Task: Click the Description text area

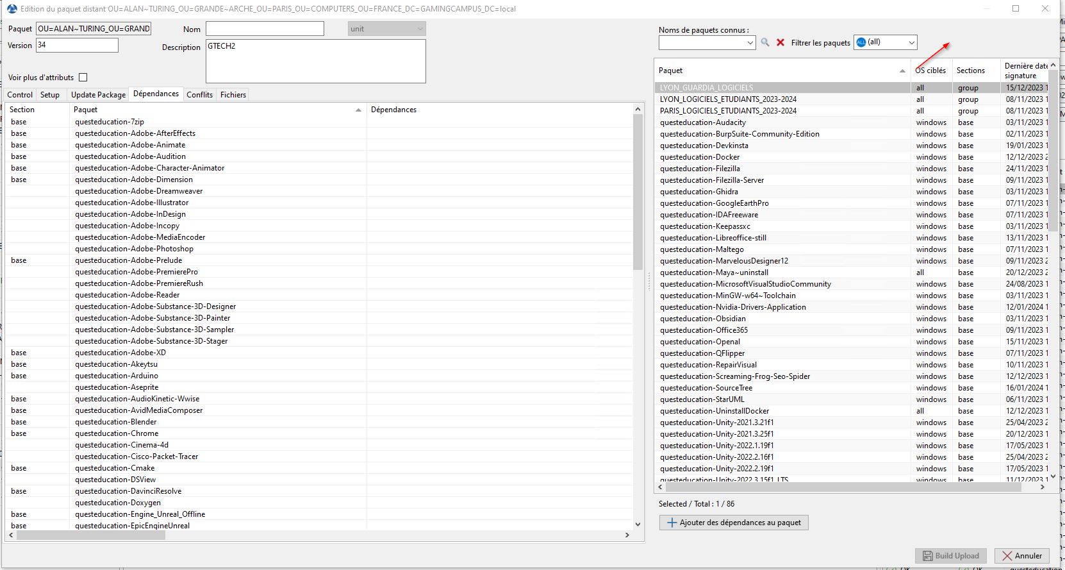Action: coord(316,62)
